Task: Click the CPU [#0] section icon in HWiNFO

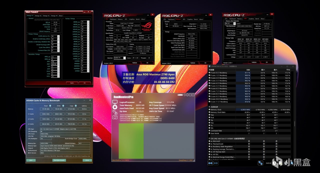Action: 209,138
